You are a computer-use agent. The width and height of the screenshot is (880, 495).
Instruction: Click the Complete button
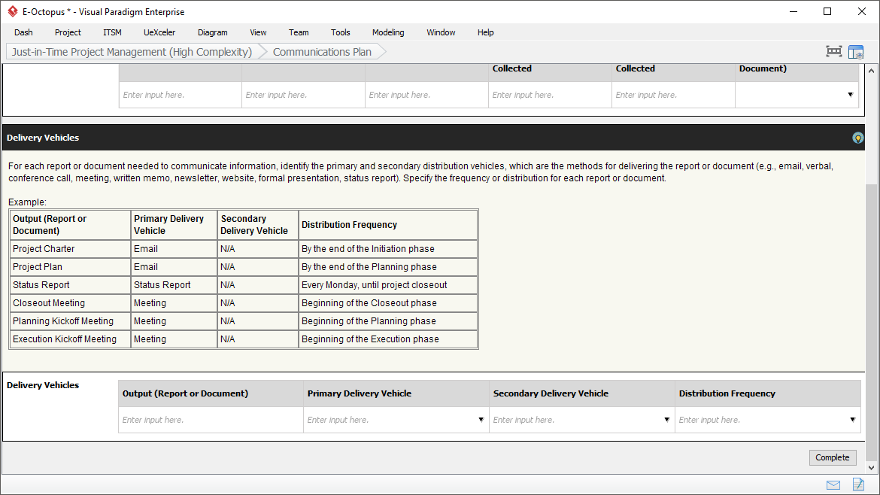pos(833,457)
